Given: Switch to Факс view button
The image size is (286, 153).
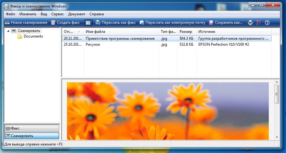Looking at the screenshot, I should point(32,128).
